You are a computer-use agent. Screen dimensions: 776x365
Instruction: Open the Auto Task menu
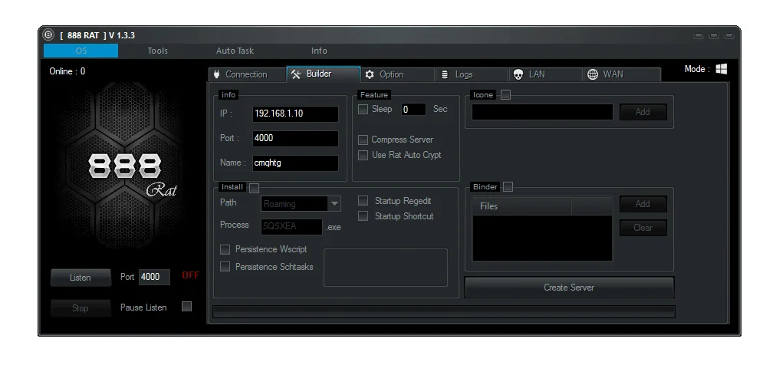pyautogui.click(x=235, y=51)
